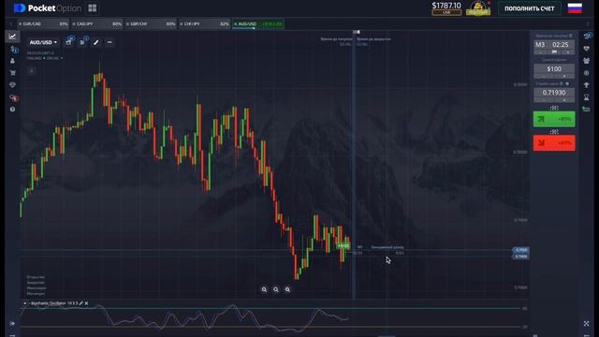Click the ПОПОЛНИТЬ СЧЕТ deposit button
The image size is (599, 337).
tap(529, 8)
